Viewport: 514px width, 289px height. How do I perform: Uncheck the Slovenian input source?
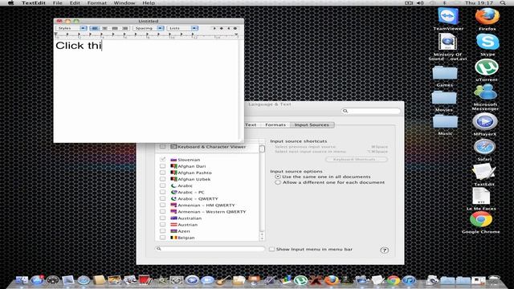point(162,160)
